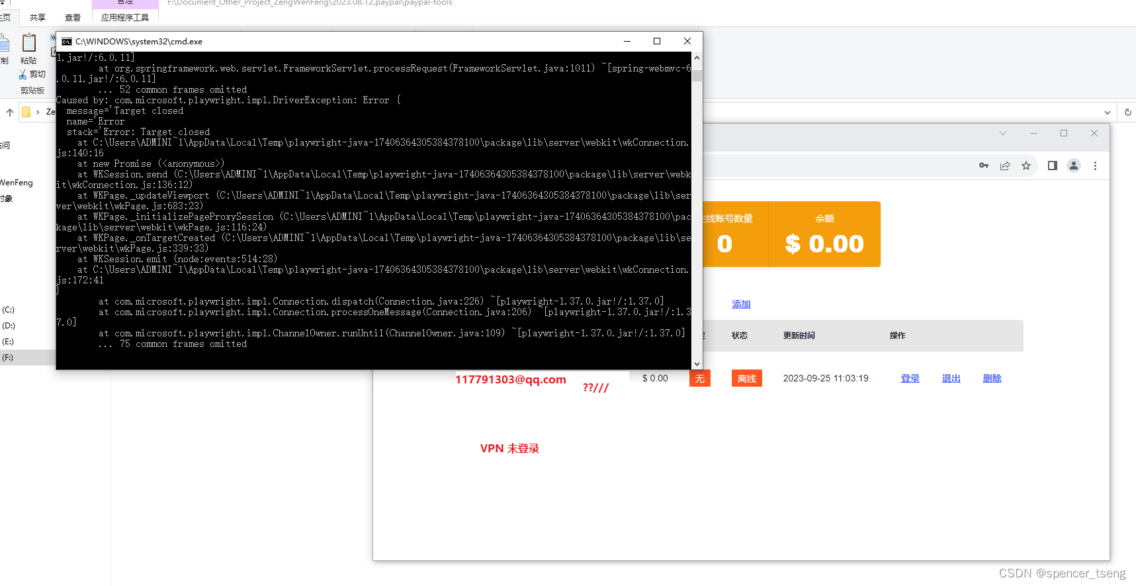The width and height of the screenshot is (1136, 586).
Task: Minimize the browser window
Action: (1033, 133)
